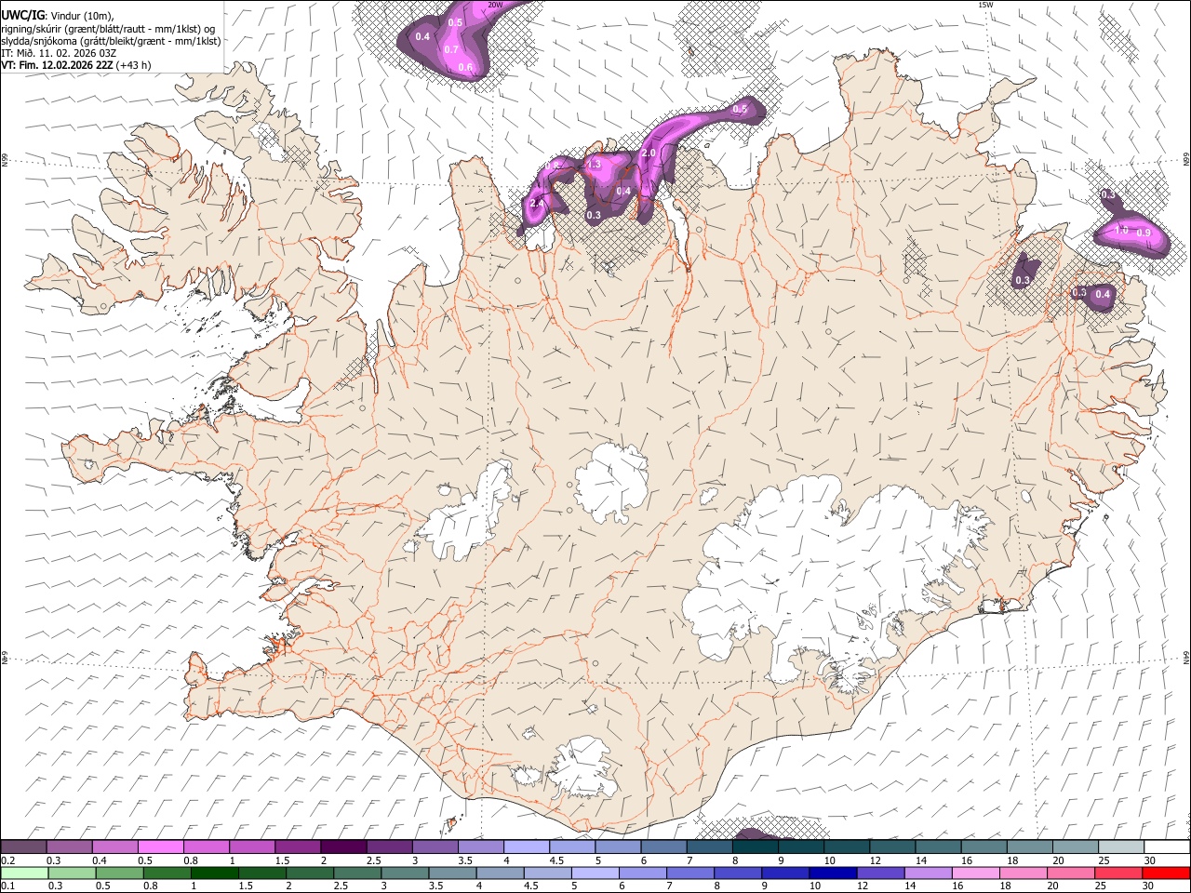Click the slydda/snjókoma legend description line
This screenshot has width=1191, height=893.
111,41
